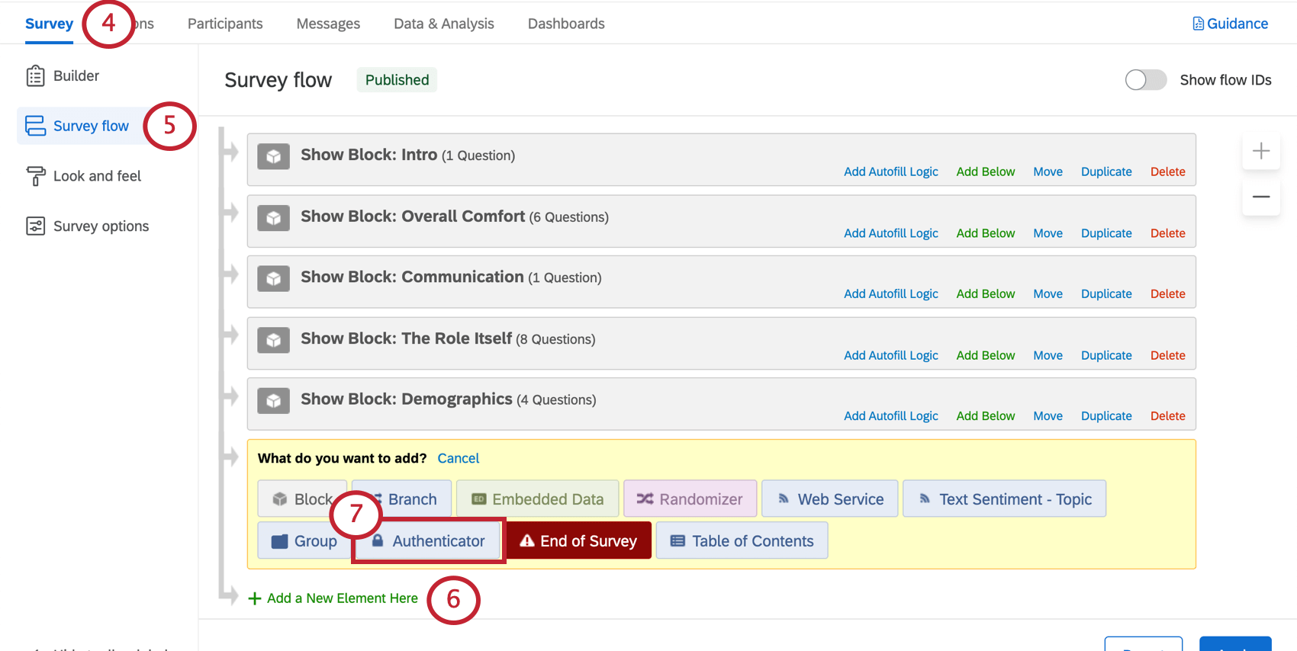Image resolution: width=1297 pixels, height=651 pixels.
Task: Cancel the add element prompt
Action: coord(458,458)
